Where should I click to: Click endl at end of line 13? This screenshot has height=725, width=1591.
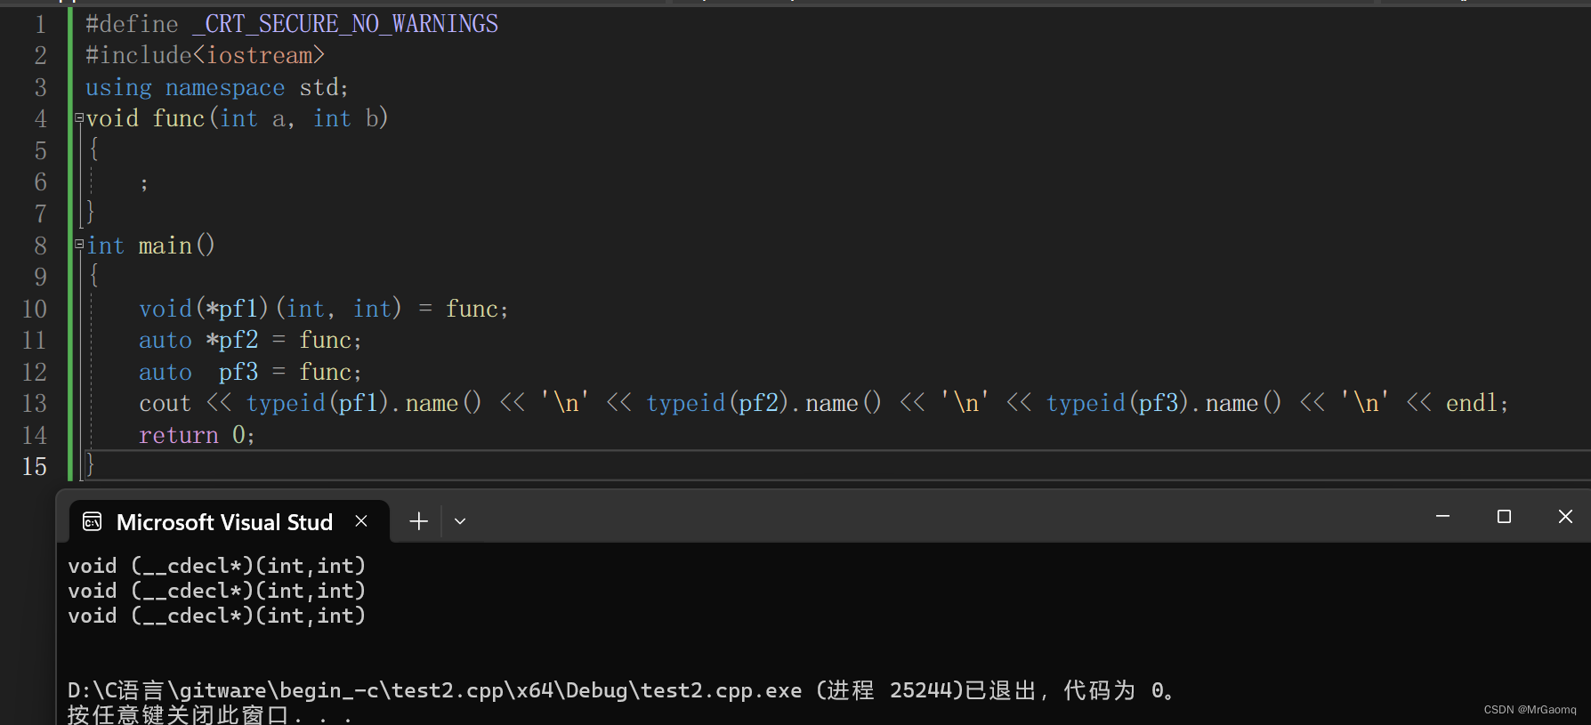1472,403
